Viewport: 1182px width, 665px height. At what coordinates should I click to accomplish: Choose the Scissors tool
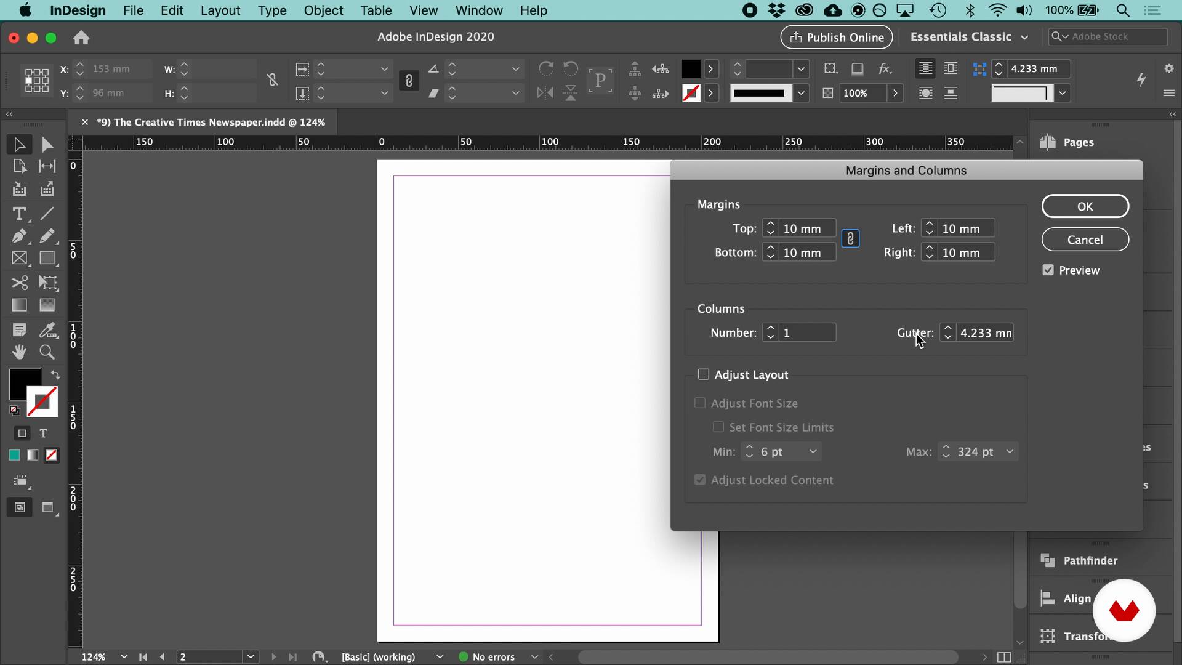coord(19,283)
